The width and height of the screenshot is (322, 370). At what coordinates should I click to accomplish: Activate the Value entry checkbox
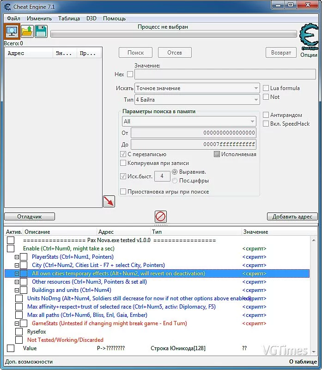point(11,348)
